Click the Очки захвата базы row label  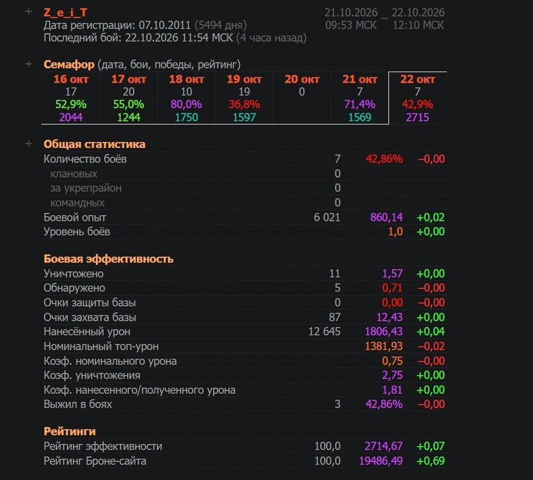90,317
